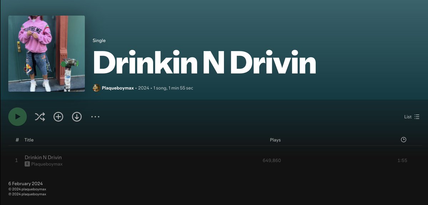Click the Single label above title
The height and width of the screenshot is (205, 428).
point(99,41)
